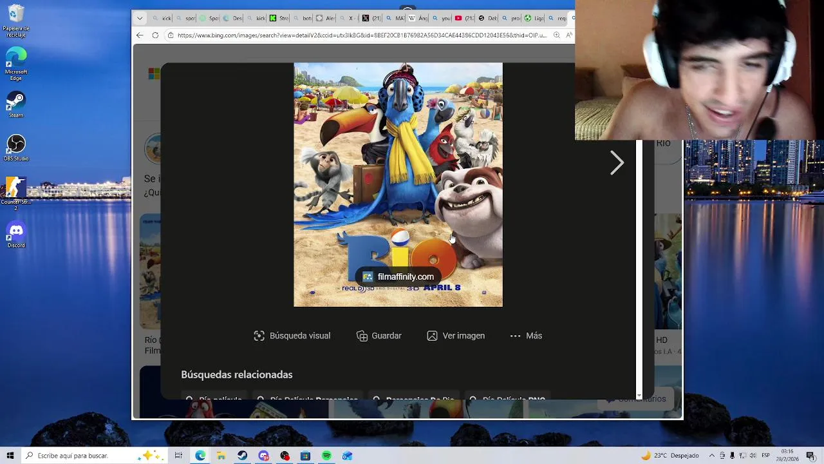Open Outlook from the taskbar

[348, 456]
